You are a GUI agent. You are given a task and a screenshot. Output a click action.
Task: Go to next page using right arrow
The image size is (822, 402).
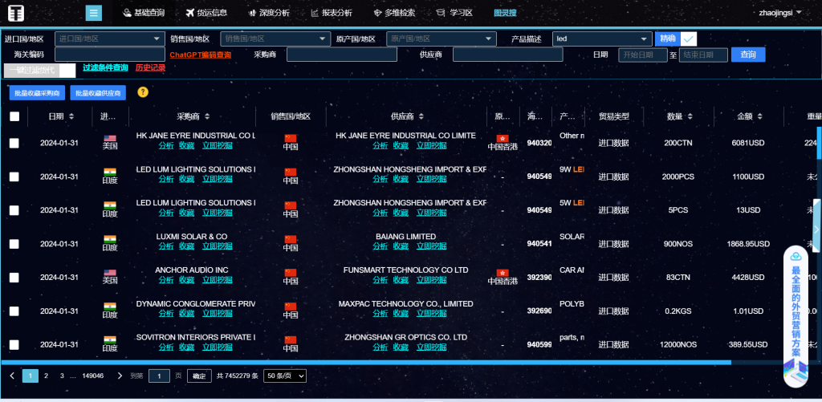pos(120,376)
